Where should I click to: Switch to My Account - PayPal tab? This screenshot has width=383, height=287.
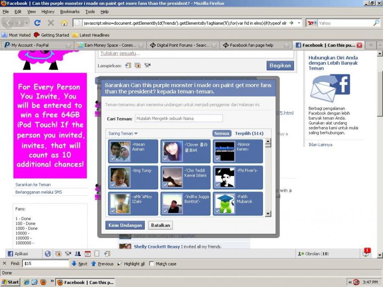(x=37, y=45)
